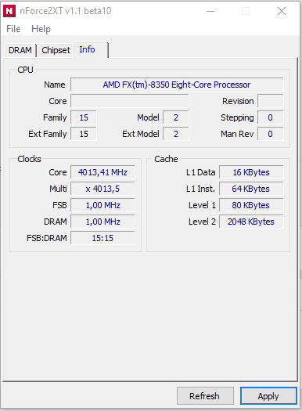Image resolution: width=302 pixels, height=411 pixels.
Task: Click the Ext Model value field
Action: click(176, 134)
